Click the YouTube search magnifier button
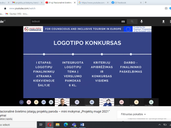 point(132,21)
